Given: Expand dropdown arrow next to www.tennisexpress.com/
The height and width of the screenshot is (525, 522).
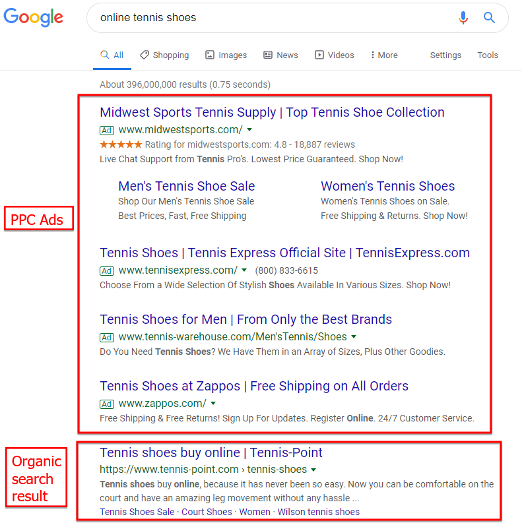Looking at the screenshot, I should click(x=244, y=270).
